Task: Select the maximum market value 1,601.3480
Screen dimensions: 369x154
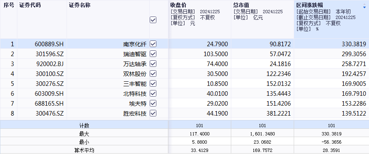Action: tap(262, 134)
